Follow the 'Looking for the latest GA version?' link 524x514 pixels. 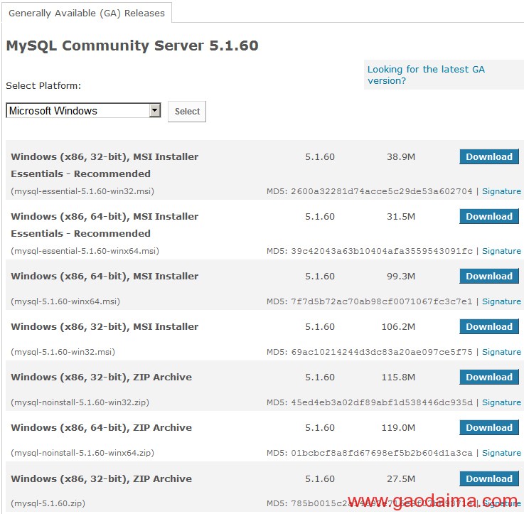pyautogui.click(x=426, y=75)
